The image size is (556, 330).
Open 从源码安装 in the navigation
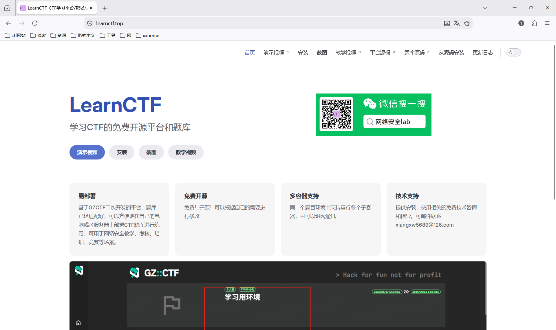(451, 52)
